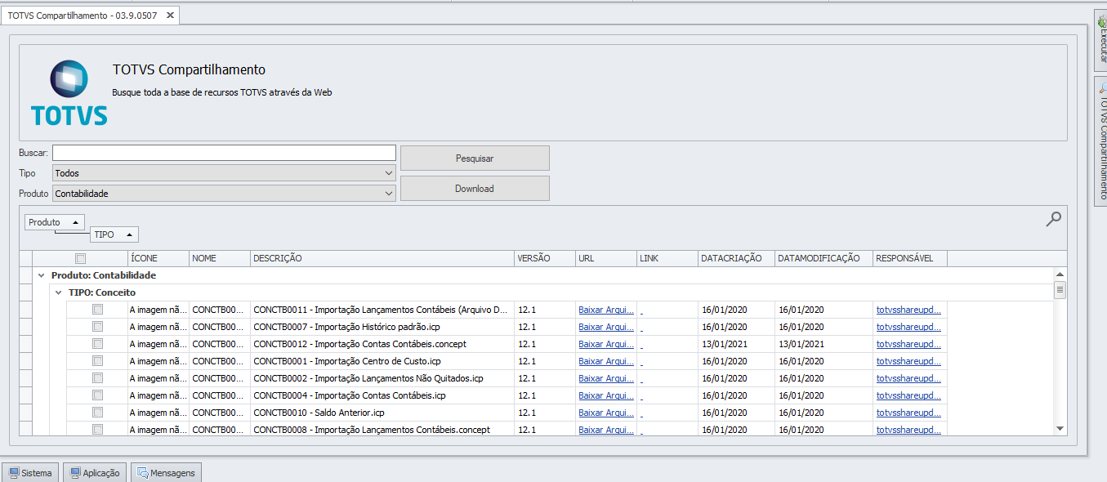Click the magnifier search icon above the grid
Screen dimensions: 1107x482
pos(1054,219)
